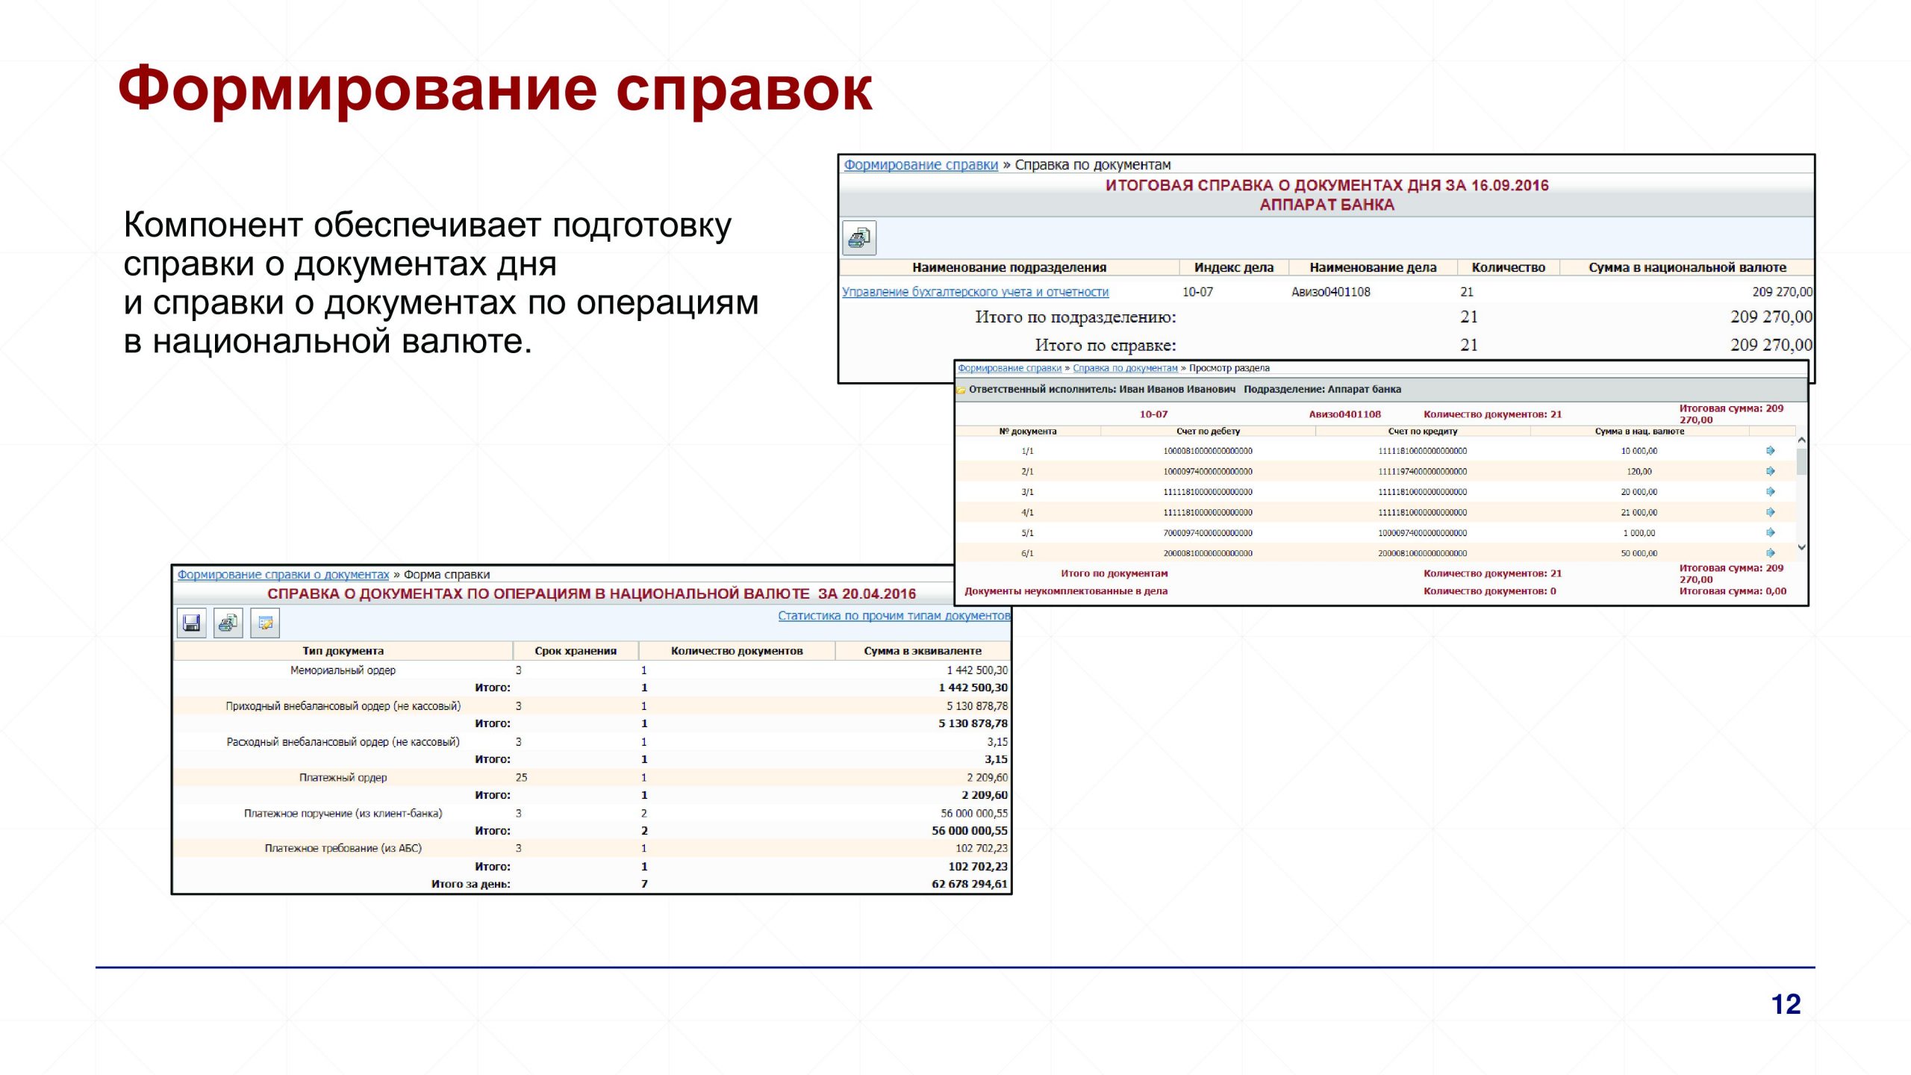Click the 'Итого по справке:' label
1911x1075 pixels.
point(1106,346)
